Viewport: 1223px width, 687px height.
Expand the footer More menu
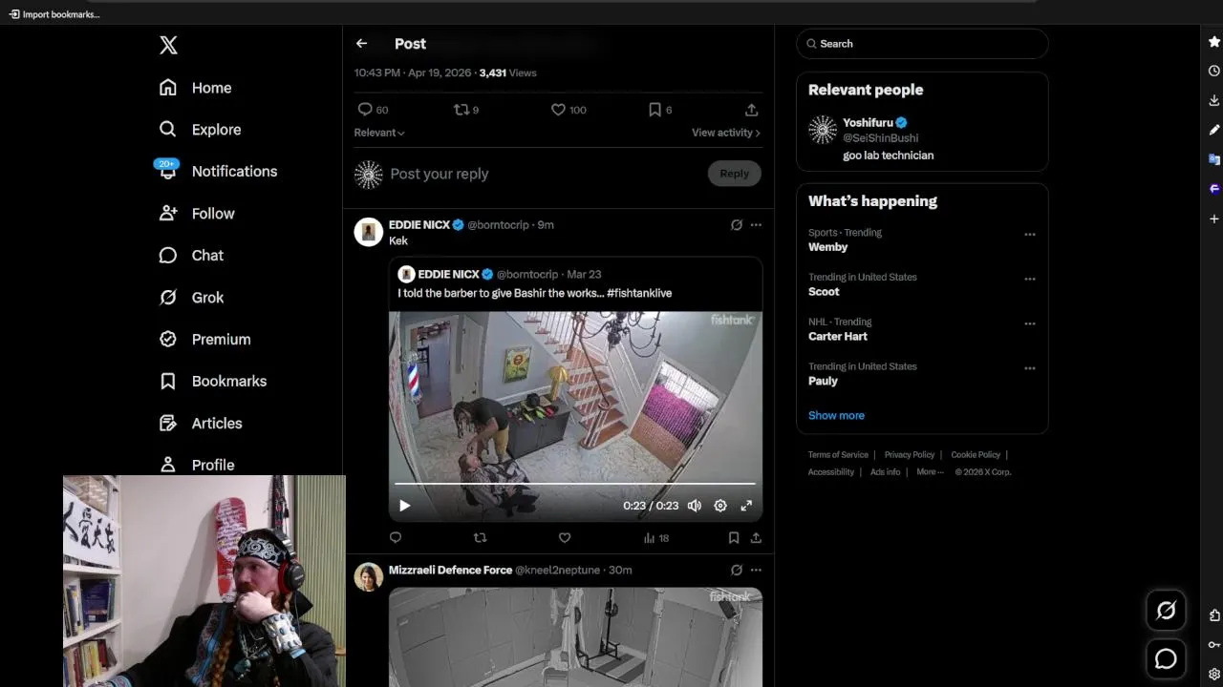[x=930, y=472]
